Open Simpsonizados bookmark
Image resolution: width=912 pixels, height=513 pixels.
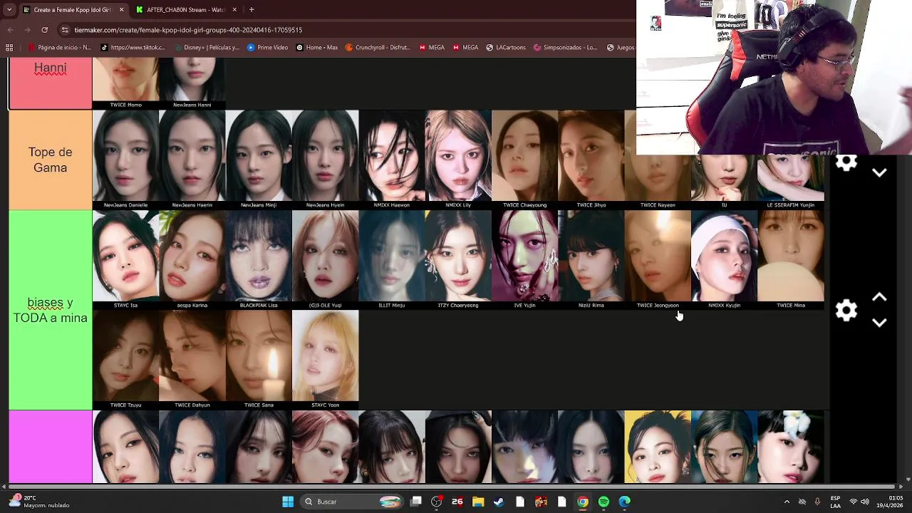[x=565, y=48]
